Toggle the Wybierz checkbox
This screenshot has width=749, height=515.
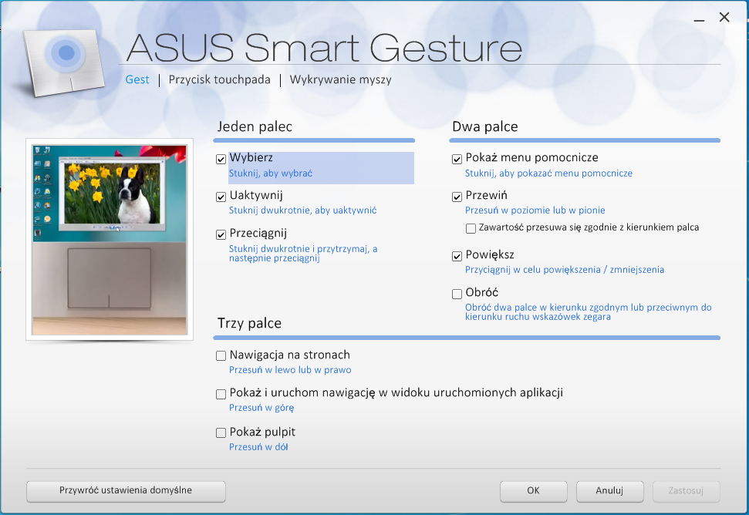[x=221, y=159]
